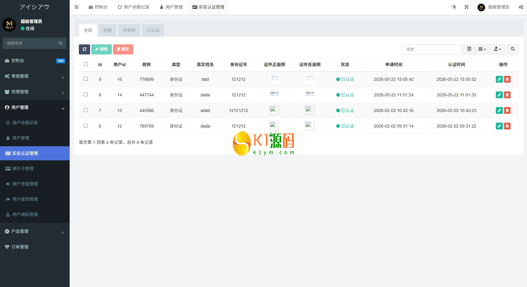527x287 pixels.
Task: Delete the row with Id 7
Action: [x=507, y=110]
